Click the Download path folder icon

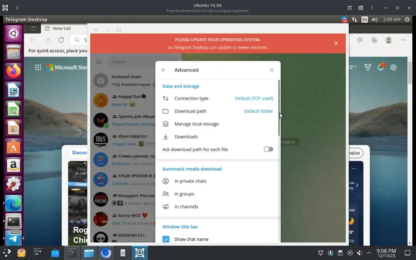165,111
